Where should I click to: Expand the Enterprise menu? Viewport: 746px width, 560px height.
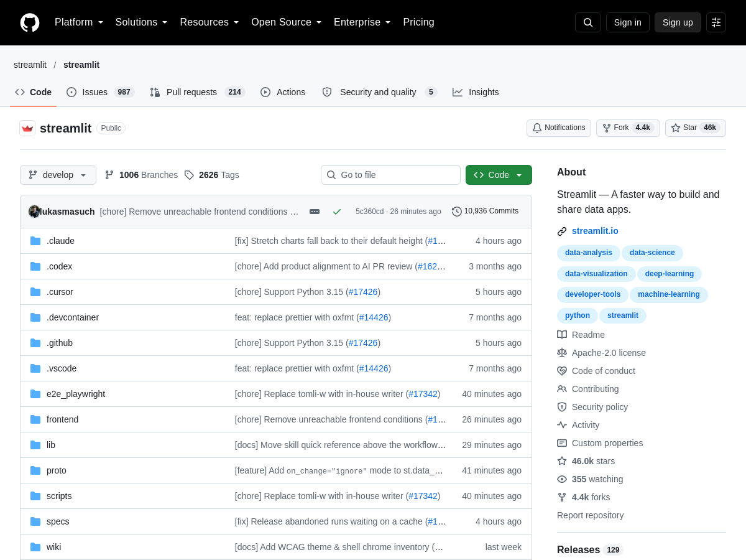tap(362, 22)
